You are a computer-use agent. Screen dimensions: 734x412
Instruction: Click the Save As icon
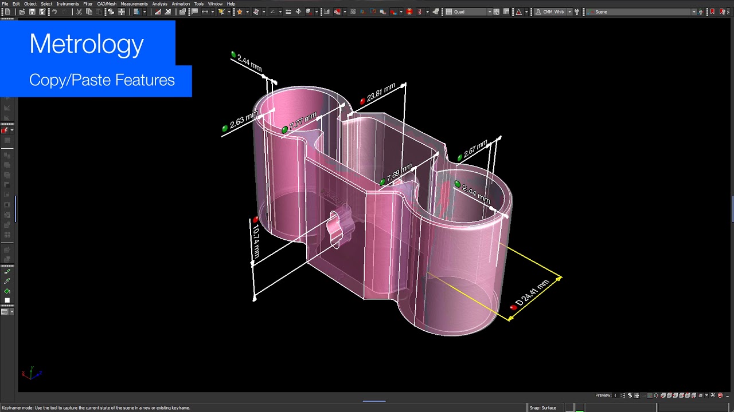[42, 11]
